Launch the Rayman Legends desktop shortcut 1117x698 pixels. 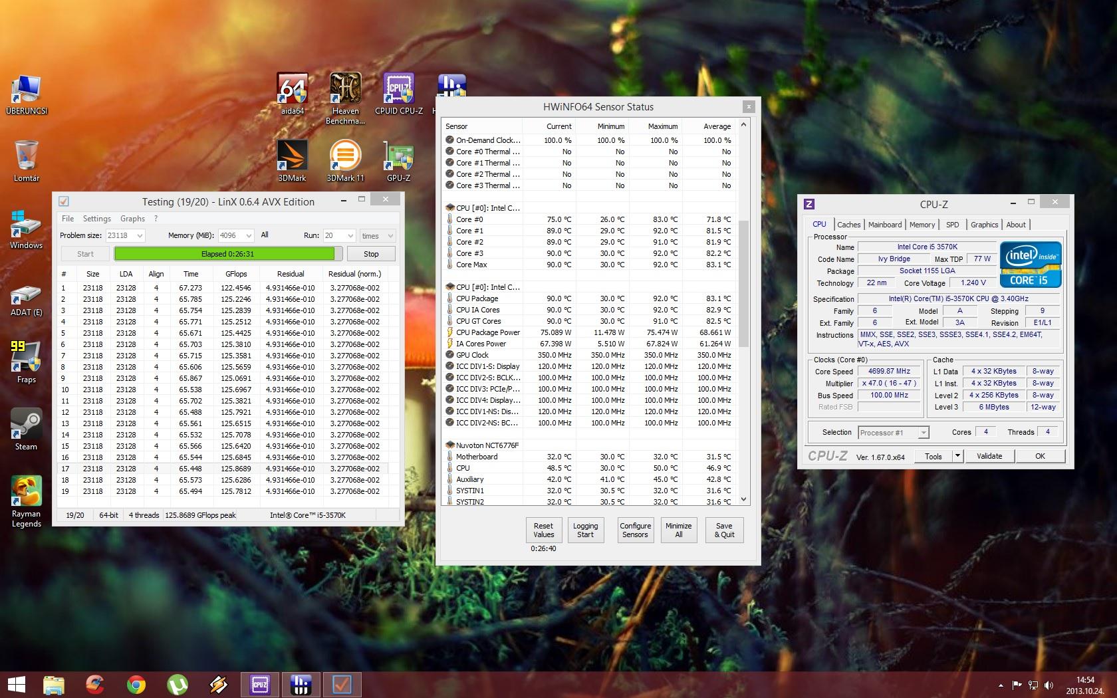coord(27,502)
